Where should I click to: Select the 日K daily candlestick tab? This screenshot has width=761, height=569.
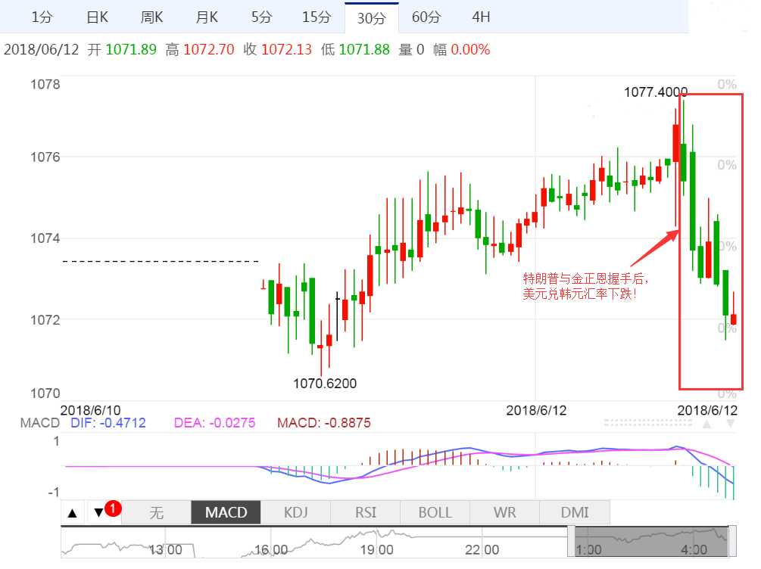[x=97, y=17]
